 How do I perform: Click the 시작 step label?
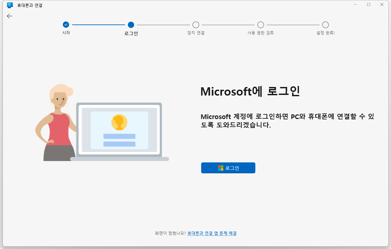click(66, 33)
